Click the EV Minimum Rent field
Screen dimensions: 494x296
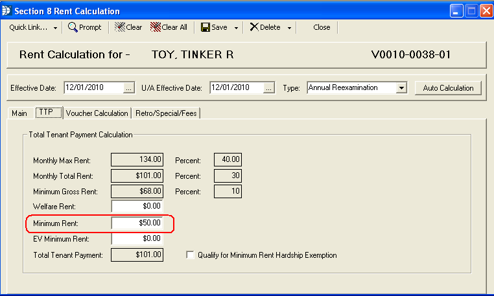coord(137,238)
